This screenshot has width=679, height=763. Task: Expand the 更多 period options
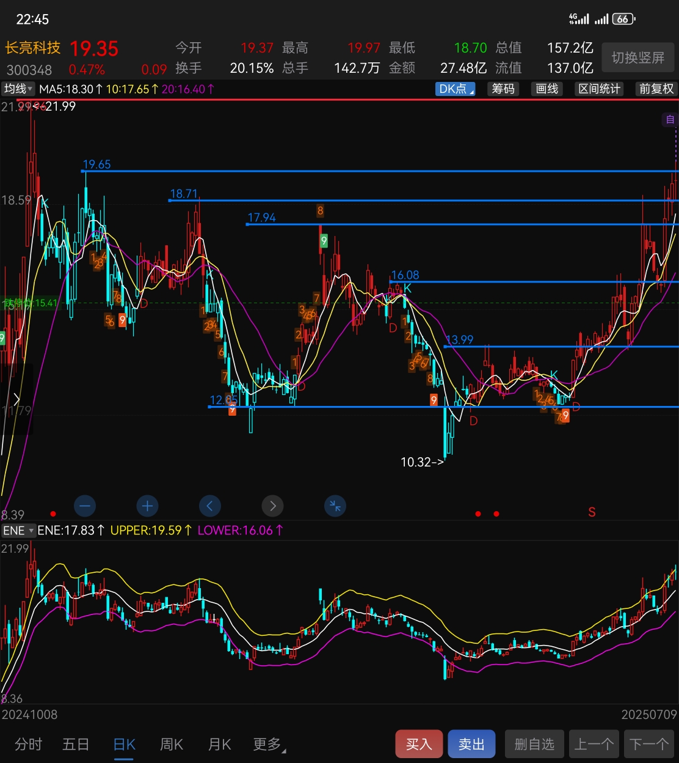click(x=269, y=744)
